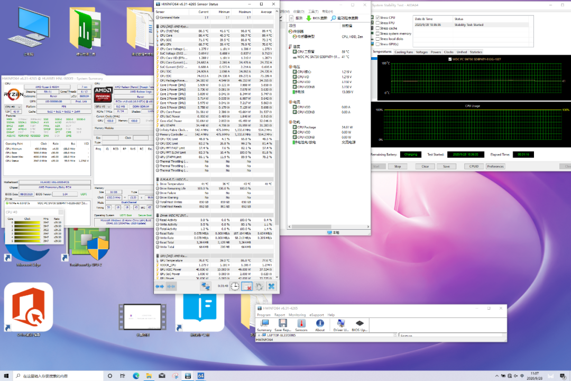571x381 pixels.
Task: Click the Preferences button in AIDA64
Action: click(495, 166)
